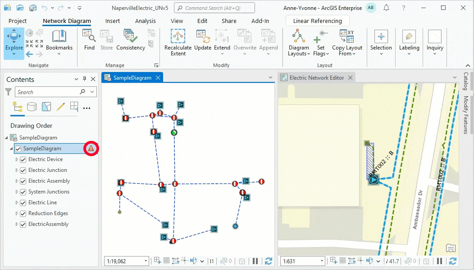Open the 1:631 scale dropdown
Image resolution: width=474 pixels, height=270 pixels.
click(322, 261)
